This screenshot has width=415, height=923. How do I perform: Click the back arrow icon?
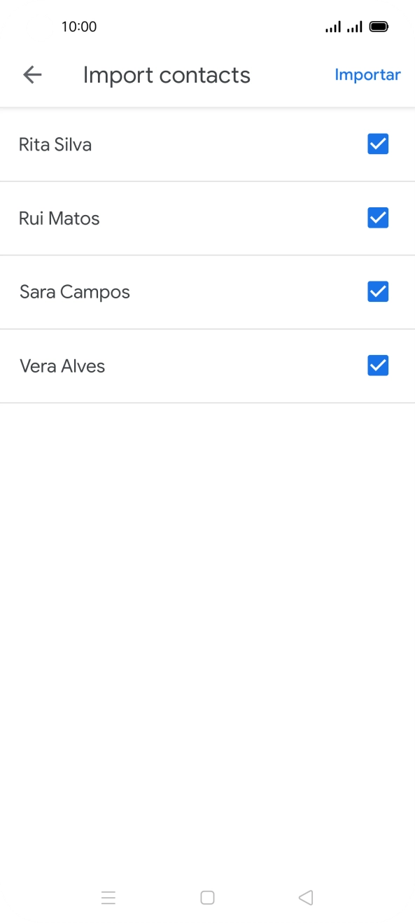click(x=32, y=75)
